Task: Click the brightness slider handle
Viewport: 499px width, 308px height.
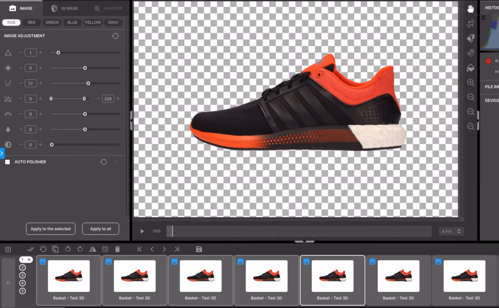Action: (85, 68)
